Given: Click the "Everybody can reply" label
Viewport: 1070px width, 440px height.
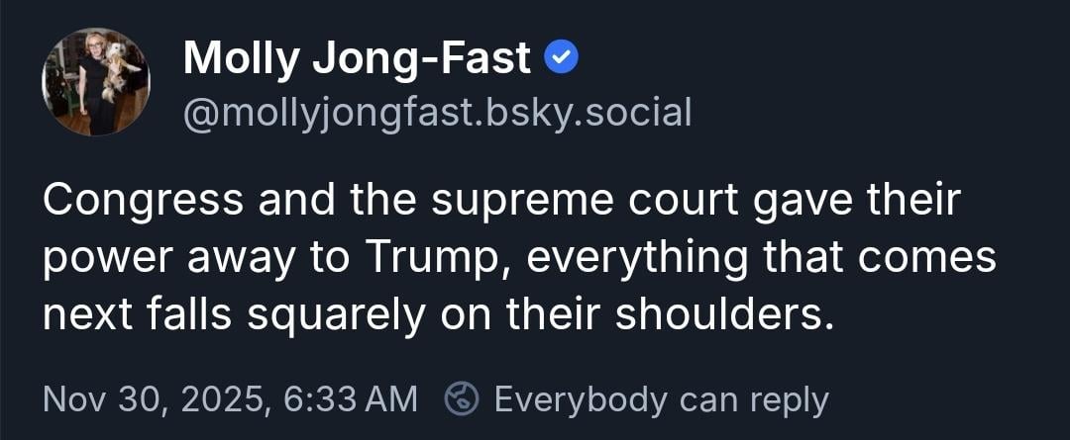Looking at the screenshot, I should click(660, 399).
